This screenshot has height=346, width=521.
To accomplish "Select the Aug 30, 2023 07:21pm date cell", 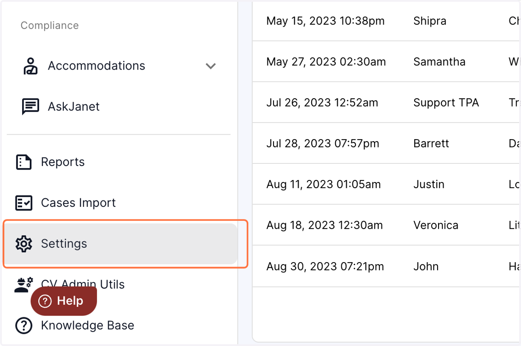I will 325,266.
